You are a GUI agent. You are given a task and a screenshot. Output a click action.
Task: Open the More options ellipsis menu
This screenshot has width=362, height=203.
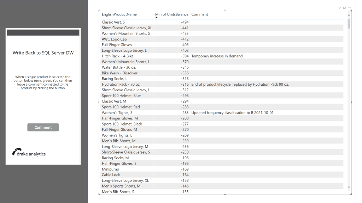(349, 8)
